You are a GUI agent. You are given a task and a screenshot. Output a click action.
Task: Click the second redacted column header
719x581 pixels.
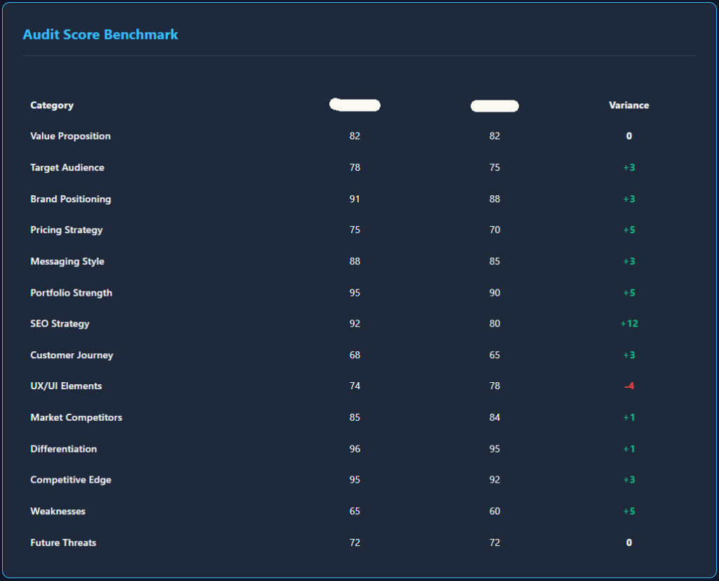click(x=494, y=105)
